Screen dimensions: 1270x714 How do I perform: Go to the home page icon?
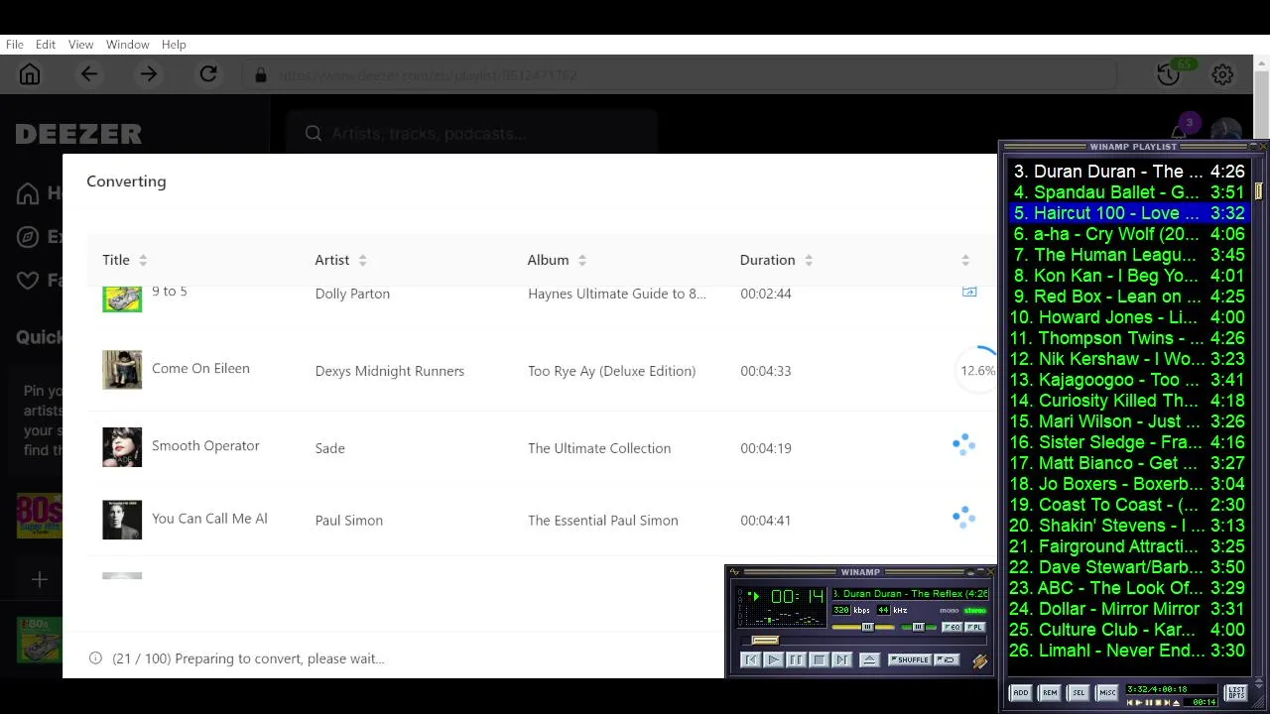click(30, 74)
